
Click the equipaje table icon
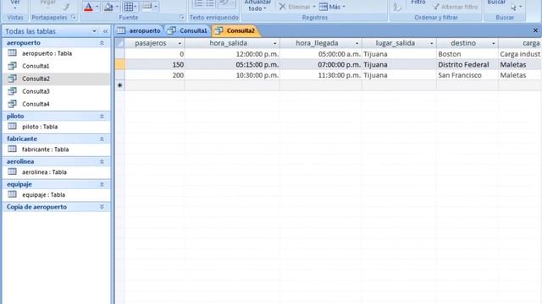(x=12, y=194)
